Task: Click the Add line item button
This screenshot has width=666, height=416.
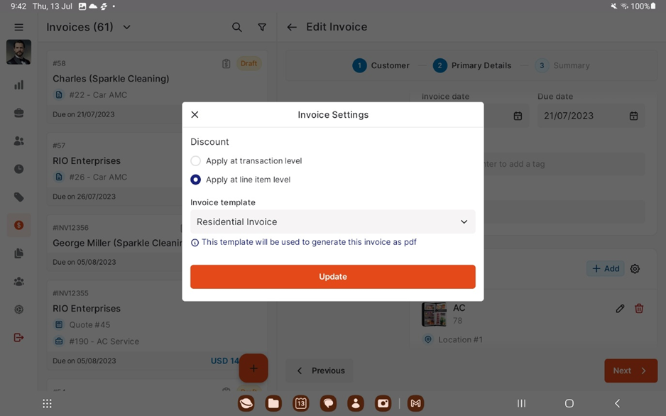Action: coord(605,269)
